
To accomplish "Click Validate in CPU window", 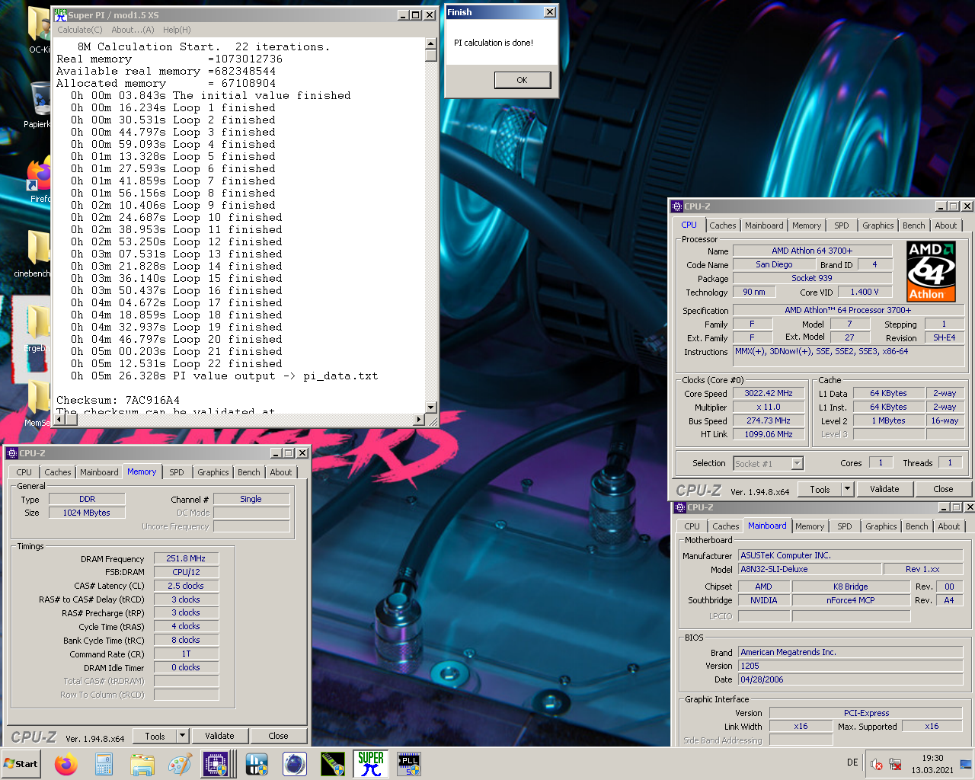I will [884, 489].
